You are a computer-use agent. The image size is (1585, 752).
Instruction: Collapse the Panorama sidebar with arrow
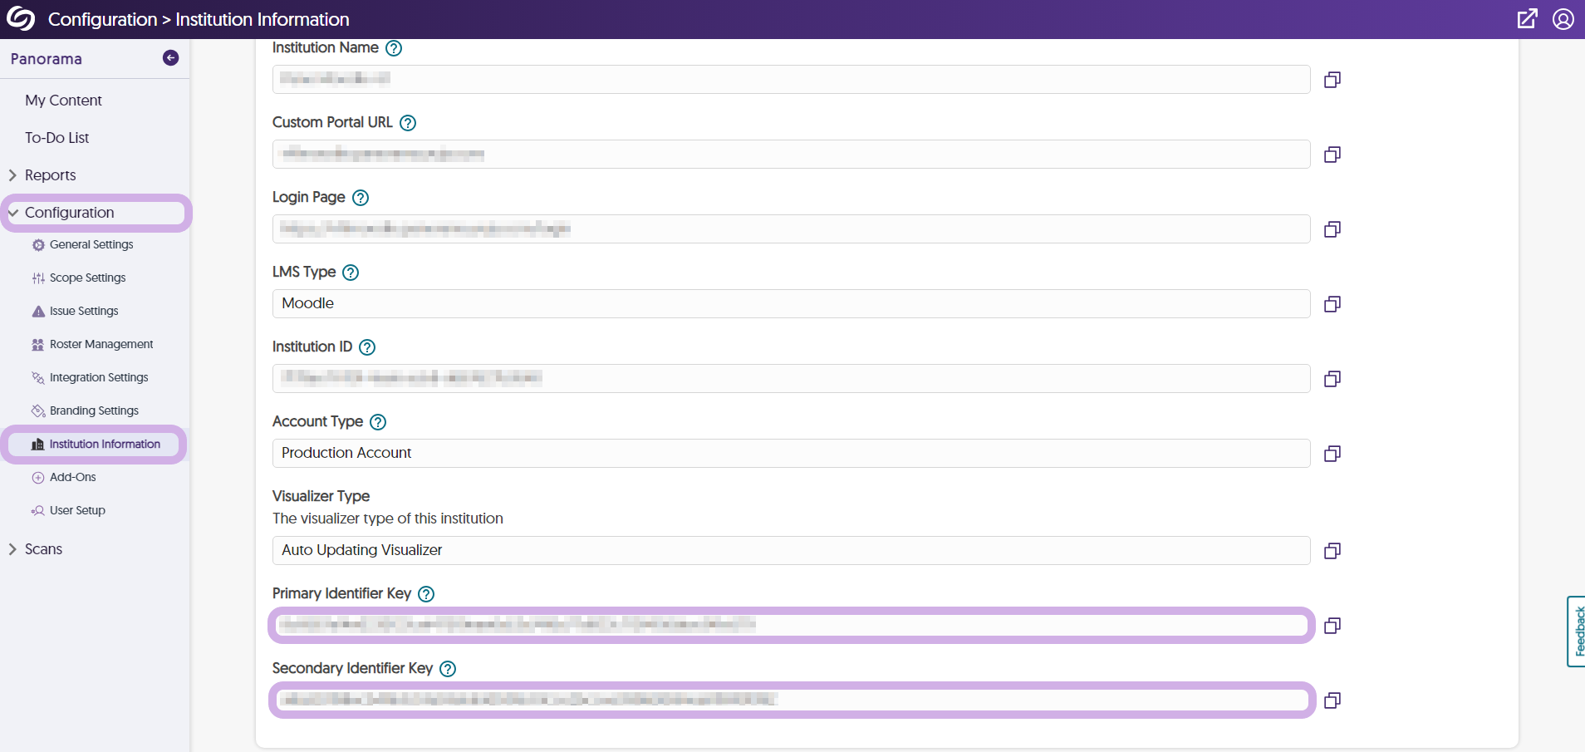click(170, 58)
